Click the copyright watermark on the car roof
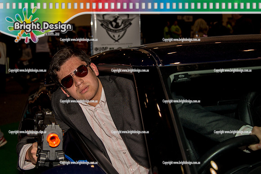The image size is (261, 174). coord(181,40)
